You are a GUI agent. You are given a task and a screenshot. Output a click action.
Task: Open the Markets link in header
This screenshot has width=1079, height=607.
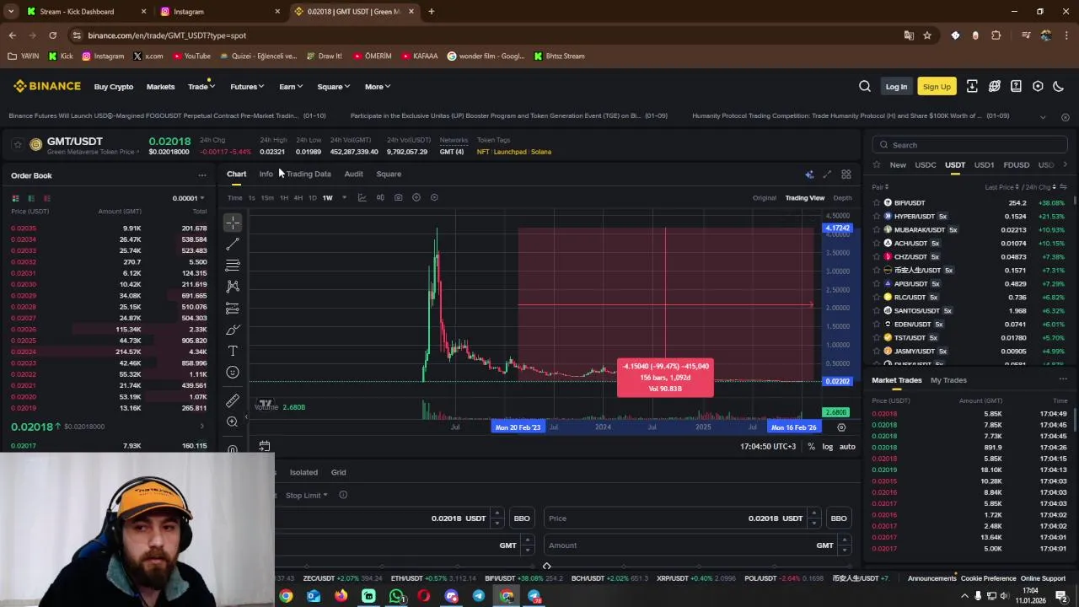(160, 87)
